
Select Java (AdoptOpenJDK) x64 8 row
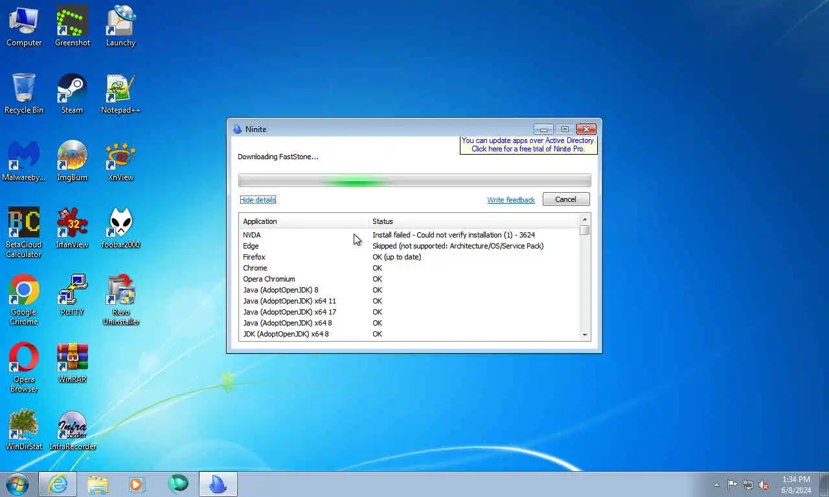(409, 323)
